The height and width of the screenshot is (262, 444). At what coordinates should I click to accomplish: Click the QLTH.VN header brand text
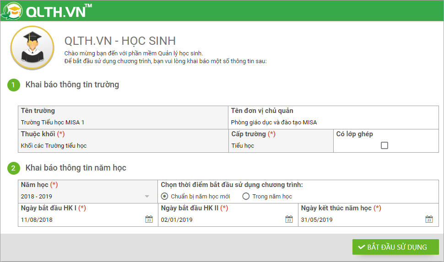59,11
